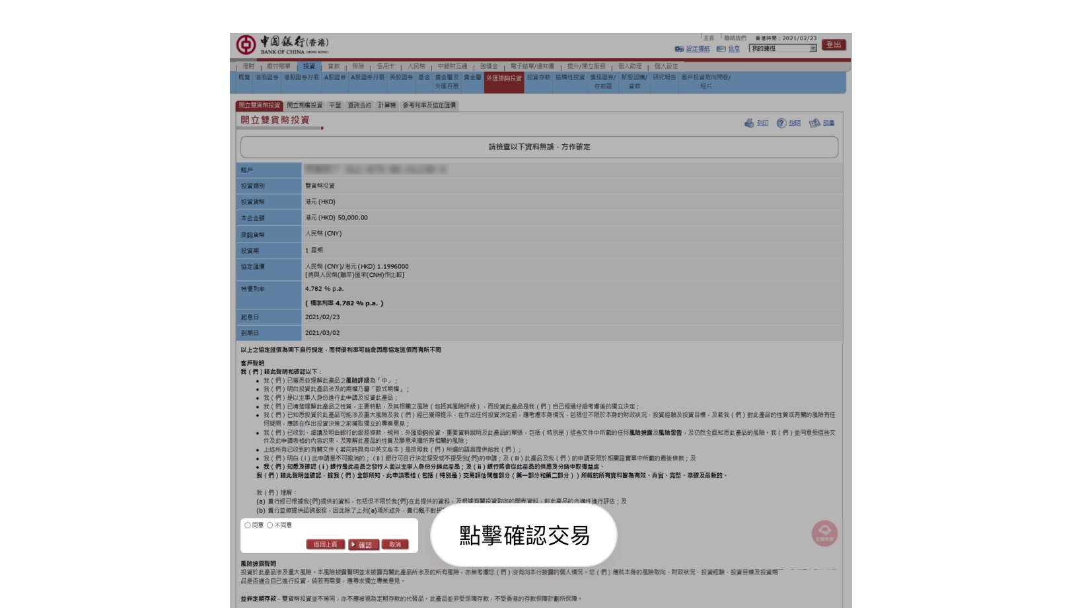Go to 概覽 investment submenu
This screenshot has width=1082, height=608.
(244, 77)
